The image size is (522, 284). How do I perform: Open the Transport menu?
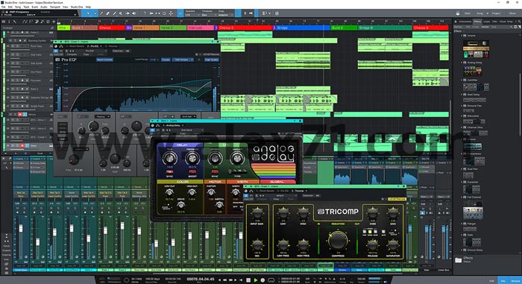click(54, 7)
